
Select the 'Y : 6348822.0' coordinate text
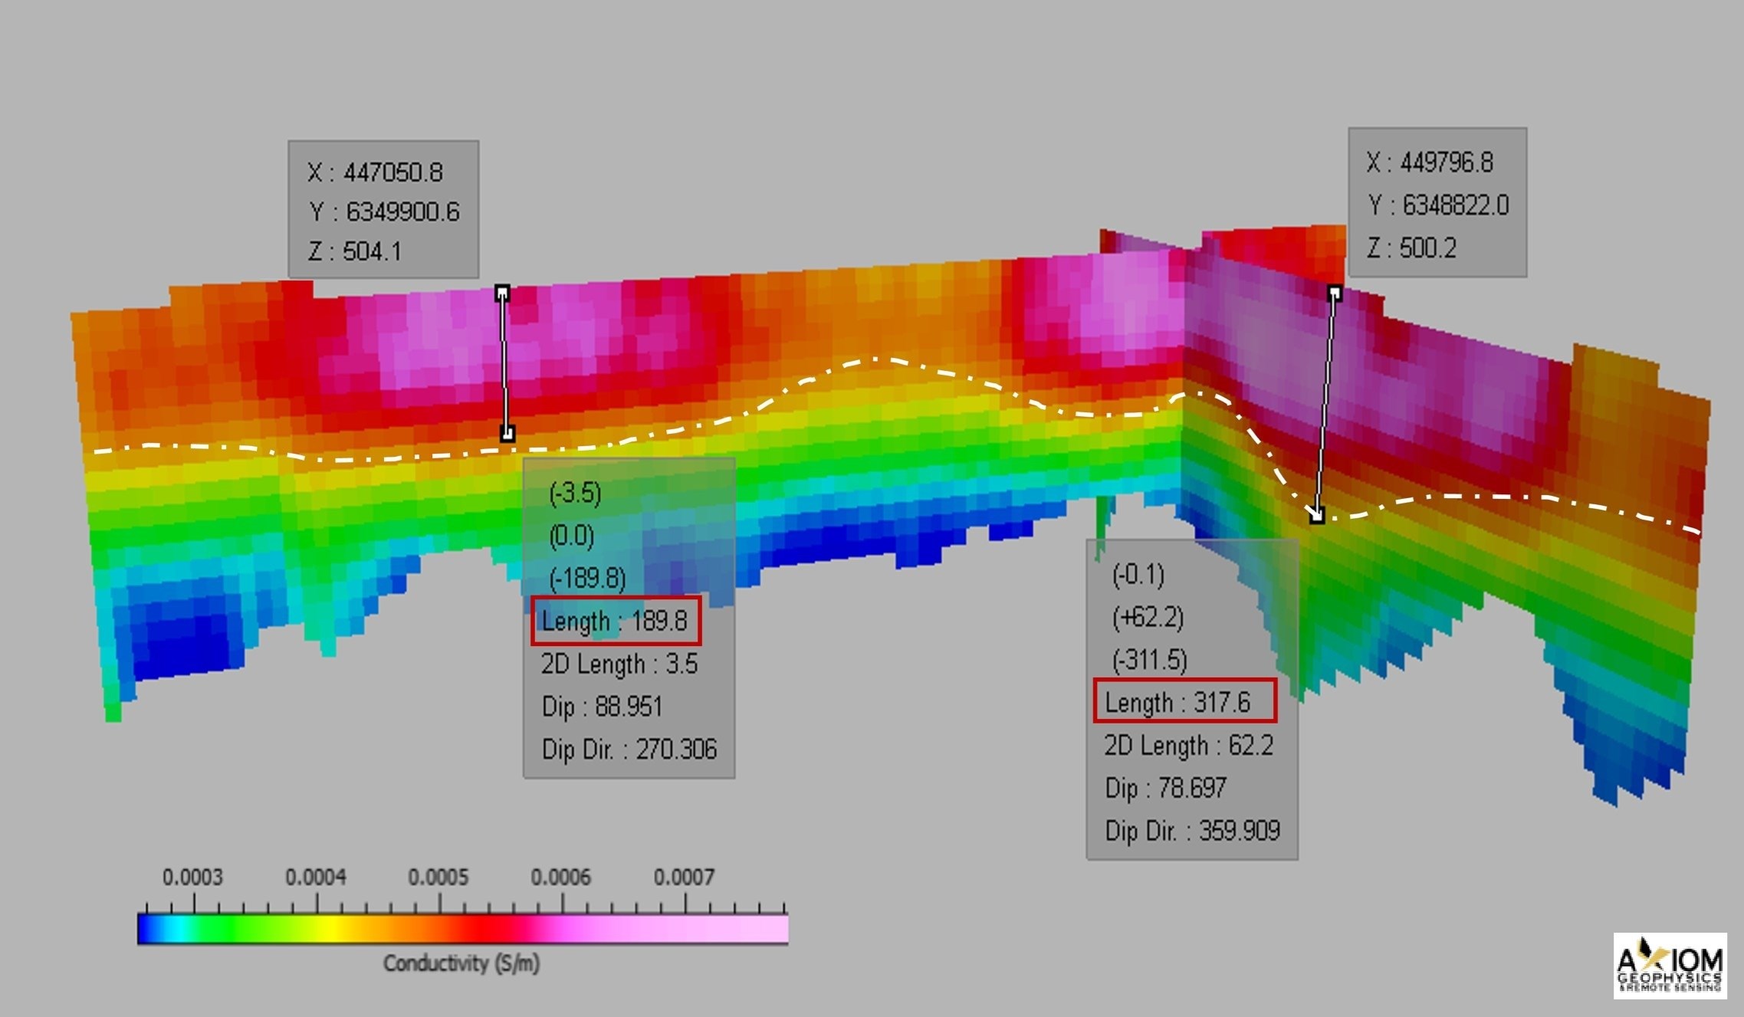pos(1439,205)
